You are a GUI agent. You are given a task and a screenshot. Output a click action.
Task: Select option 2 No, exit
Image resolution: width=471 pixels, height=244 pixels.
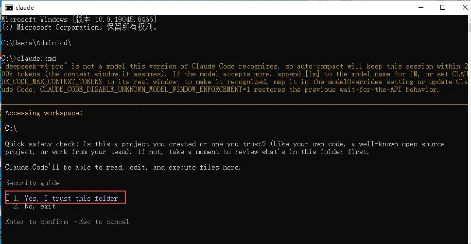click(34, 206)
